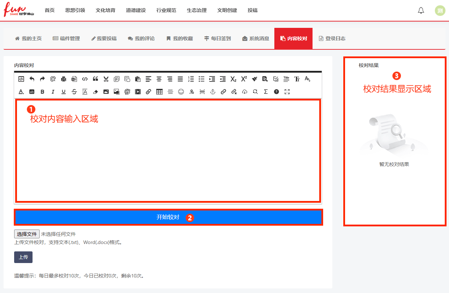449x293 pixels.
Task: Toggle bold formatting in the editor
Action: pyautogui.click(x=42, y=92)
